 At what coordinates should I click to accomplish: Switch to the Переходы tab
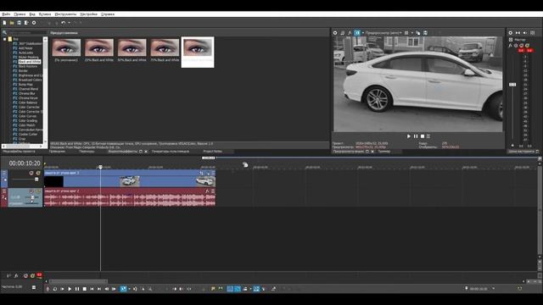[87, 152]
